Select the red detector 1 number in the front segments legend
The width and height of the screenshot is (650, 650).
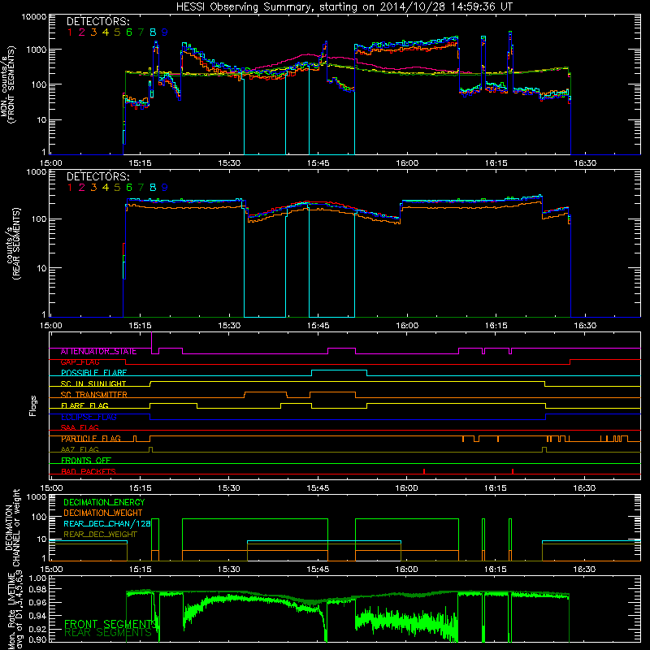click(x=70, y=32)
